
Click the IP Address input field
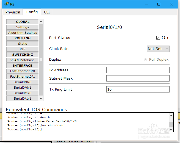click(138, 70)
